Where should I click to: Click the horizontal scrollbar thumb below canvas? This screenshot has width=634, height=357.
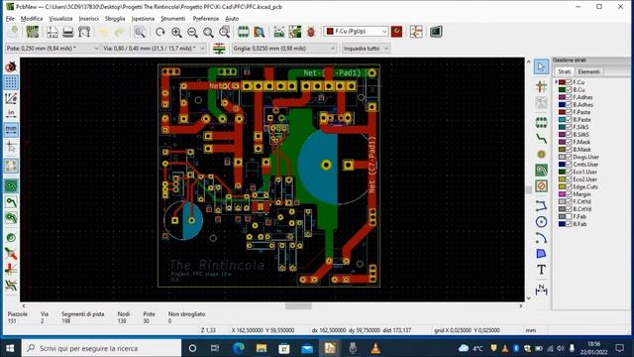(298, 306)
